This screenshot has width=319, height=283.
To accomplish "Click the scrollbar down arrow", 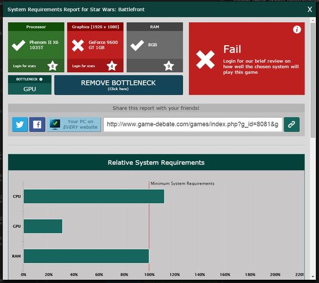I will click(313, 277).
